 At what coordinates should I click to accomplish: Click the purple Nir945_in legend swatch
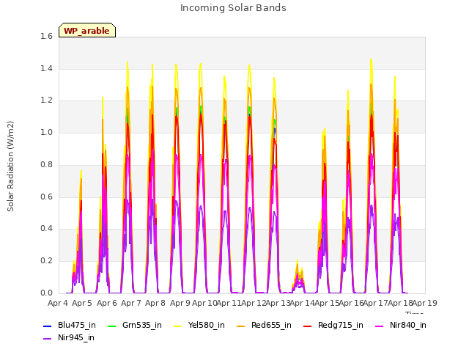47,339
